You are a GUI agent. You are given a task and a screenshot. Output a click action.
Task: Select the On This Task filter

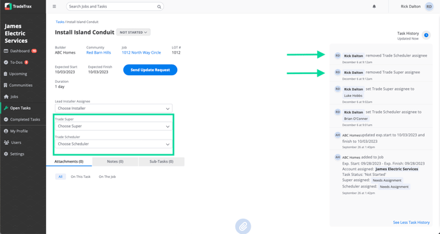point(81,177)
